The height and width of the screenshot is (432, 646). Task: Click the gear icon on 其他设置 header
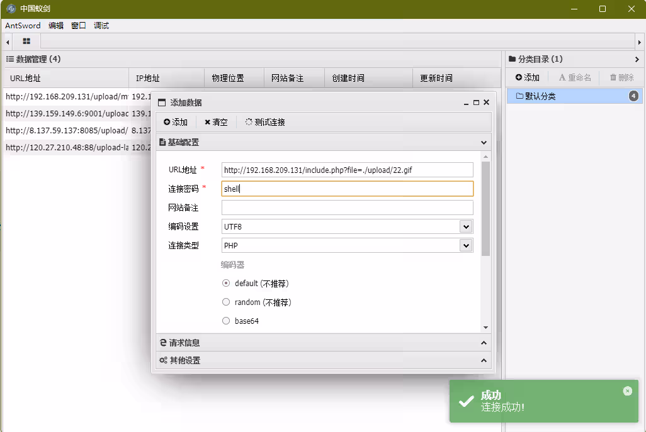click(x=162, y=360)
